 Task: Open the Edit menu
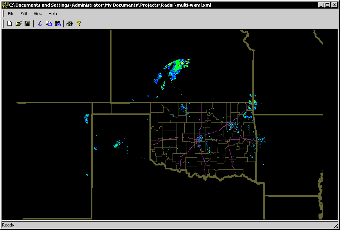23,13
